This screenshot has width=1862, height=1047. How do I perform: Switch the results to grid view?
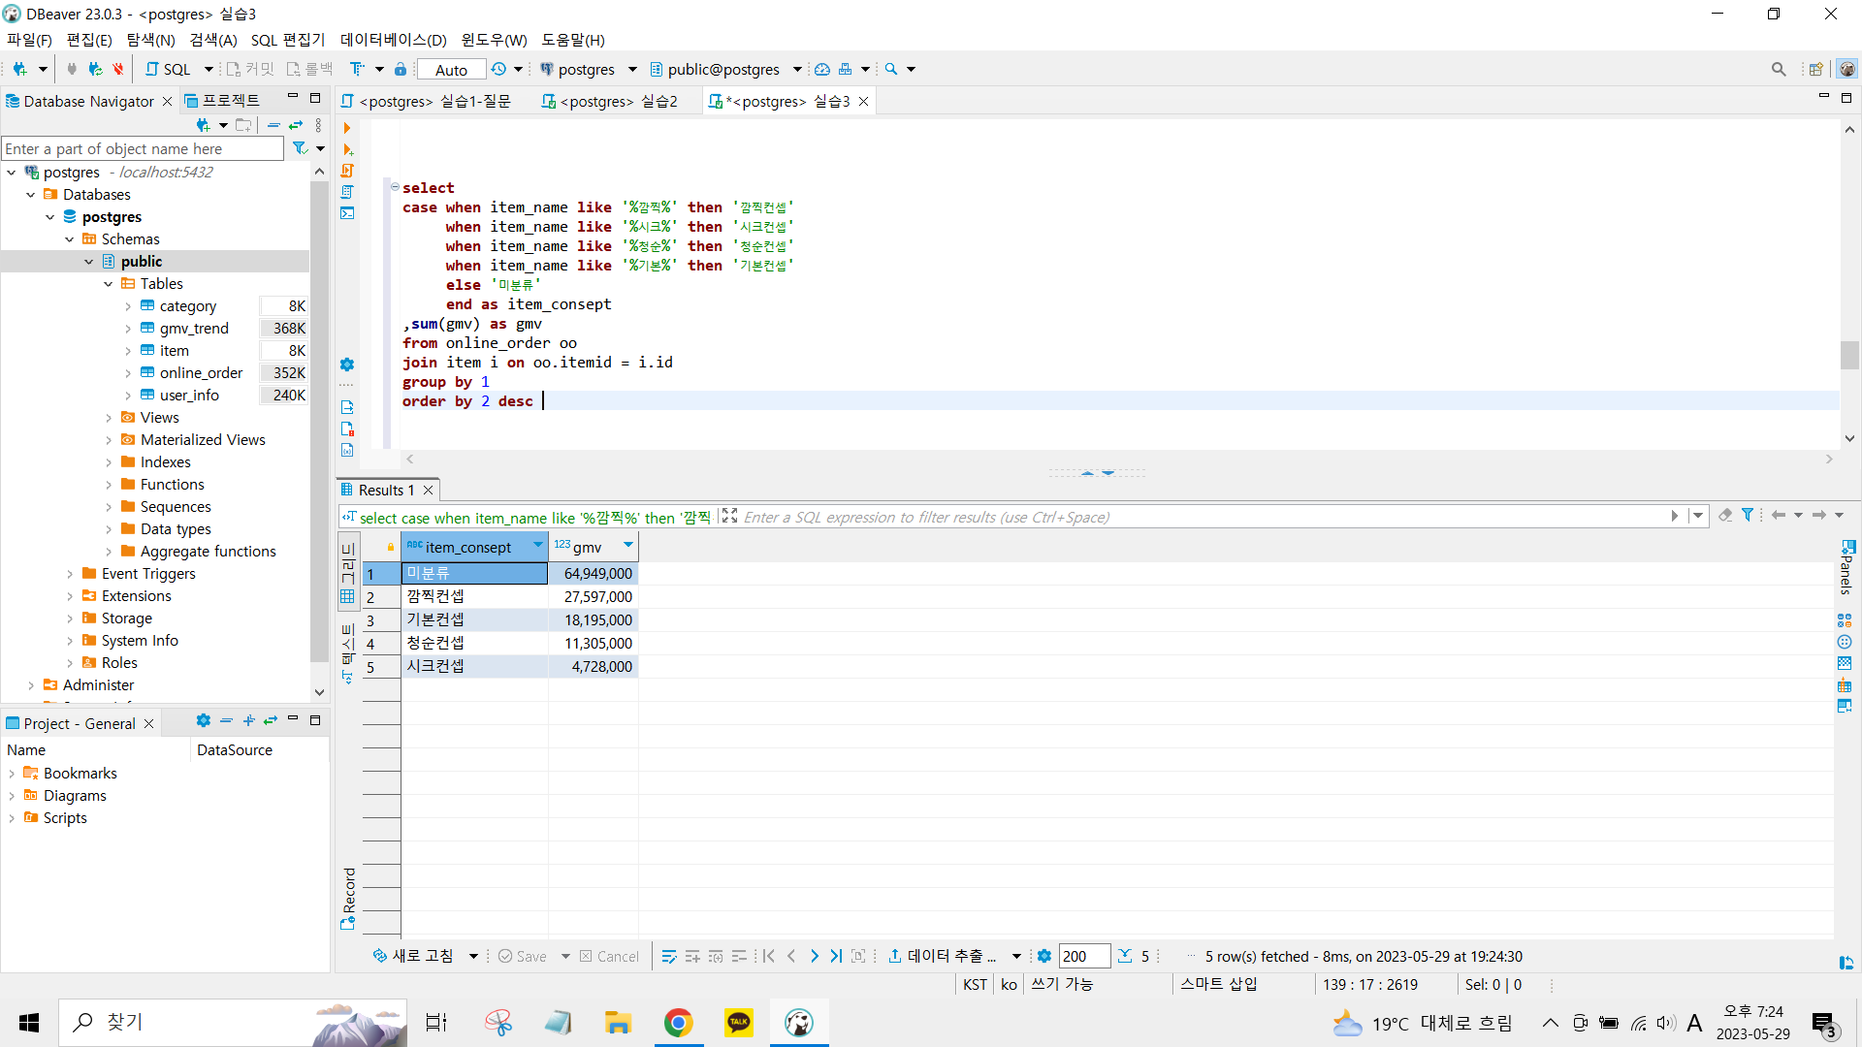point(347,571)
